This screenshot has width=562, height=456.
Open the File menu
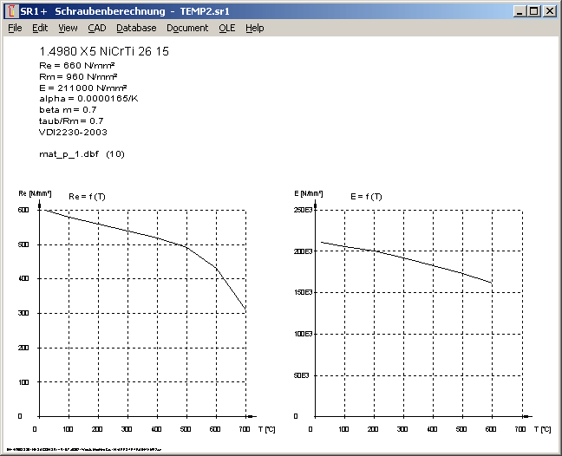pos(15,28)
